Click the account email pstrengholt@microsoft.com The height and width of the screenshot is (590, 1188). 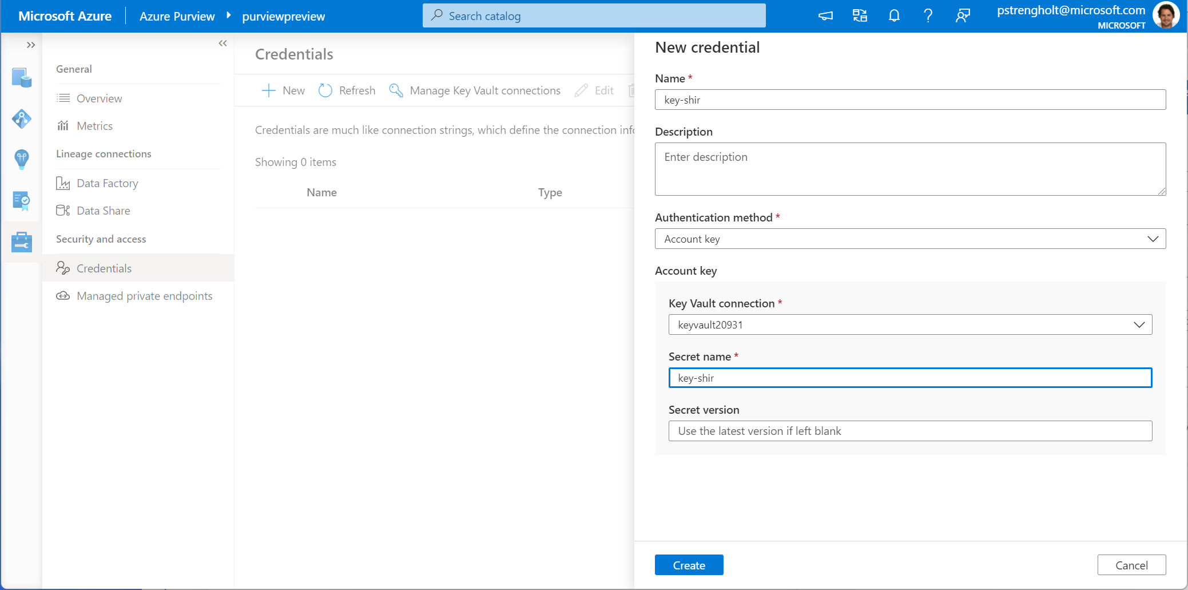pos(1071,10)
